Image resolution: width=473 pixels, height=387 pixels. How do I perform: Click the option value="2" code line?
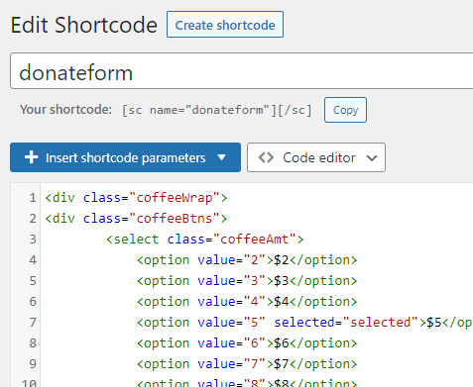point(247,260)
